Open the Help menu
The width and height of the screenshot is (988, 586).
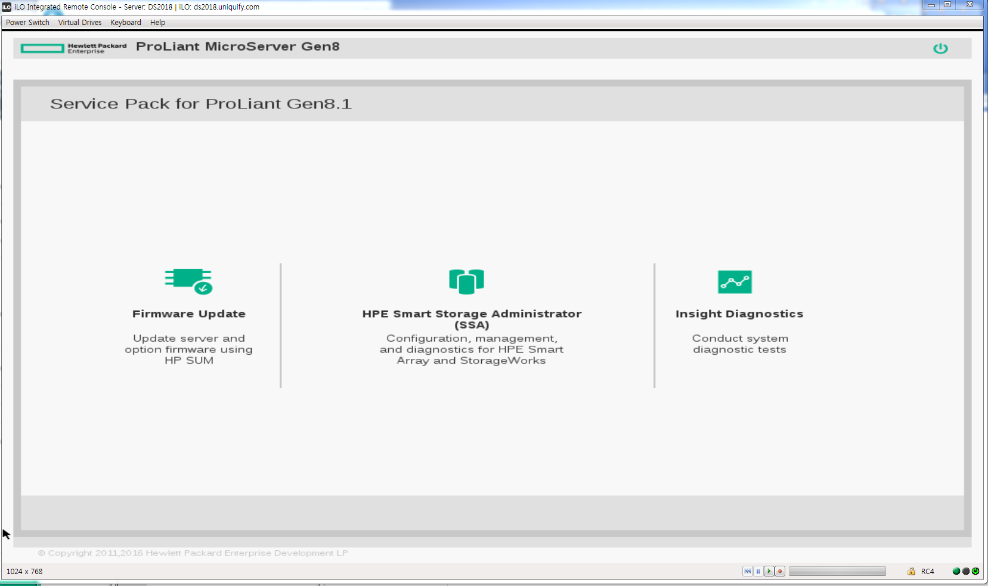(157, 23)
